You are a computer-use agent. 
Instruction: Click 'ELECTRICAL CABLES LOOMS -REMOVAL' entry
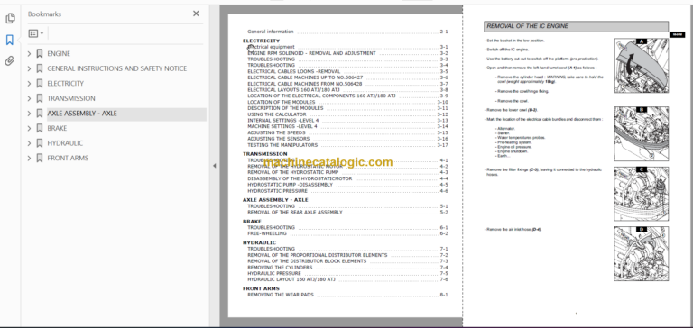[x=294, y=71]
